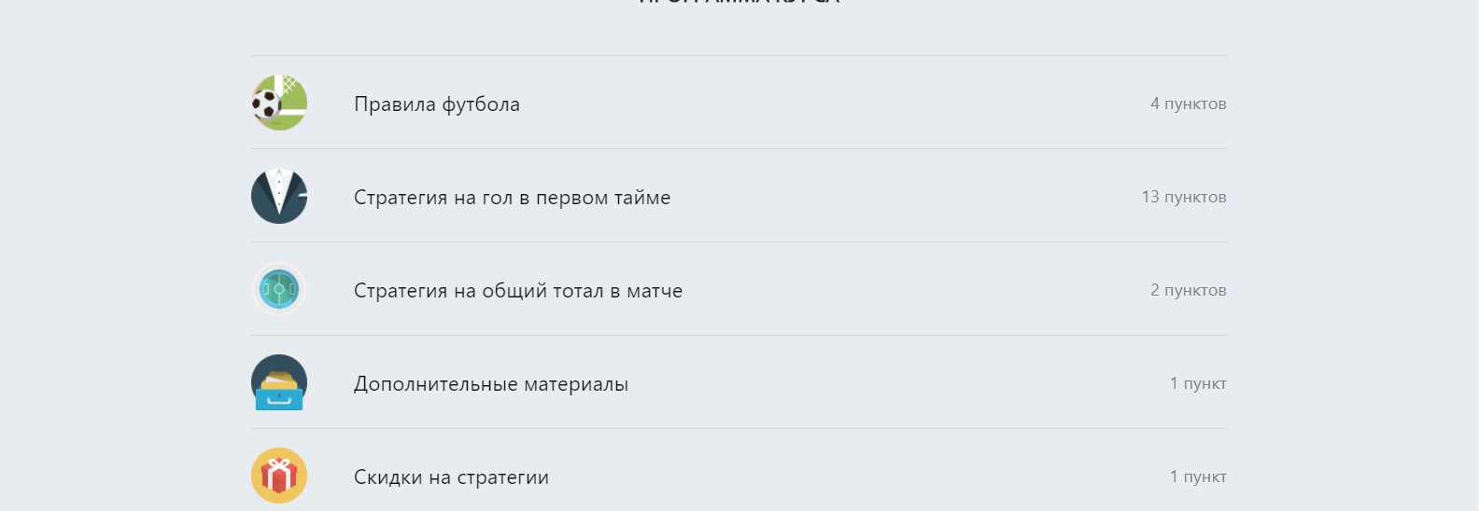
Task: Click the '13 пунктов' count label
Action: [x=1183, y=197]
